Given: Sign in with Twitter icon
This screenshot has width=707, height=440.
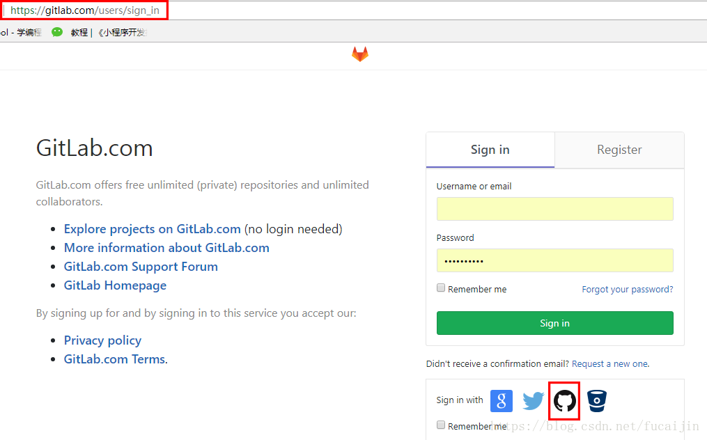Looking at the screenshot, I should click(x=533, y=401).
